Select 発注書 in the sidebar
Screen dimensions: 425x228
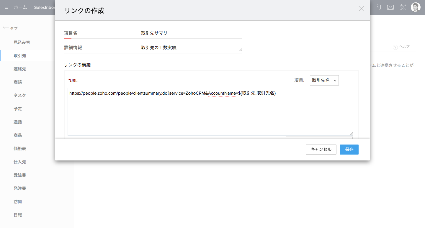pyautogui.click(x=20, y=188)
